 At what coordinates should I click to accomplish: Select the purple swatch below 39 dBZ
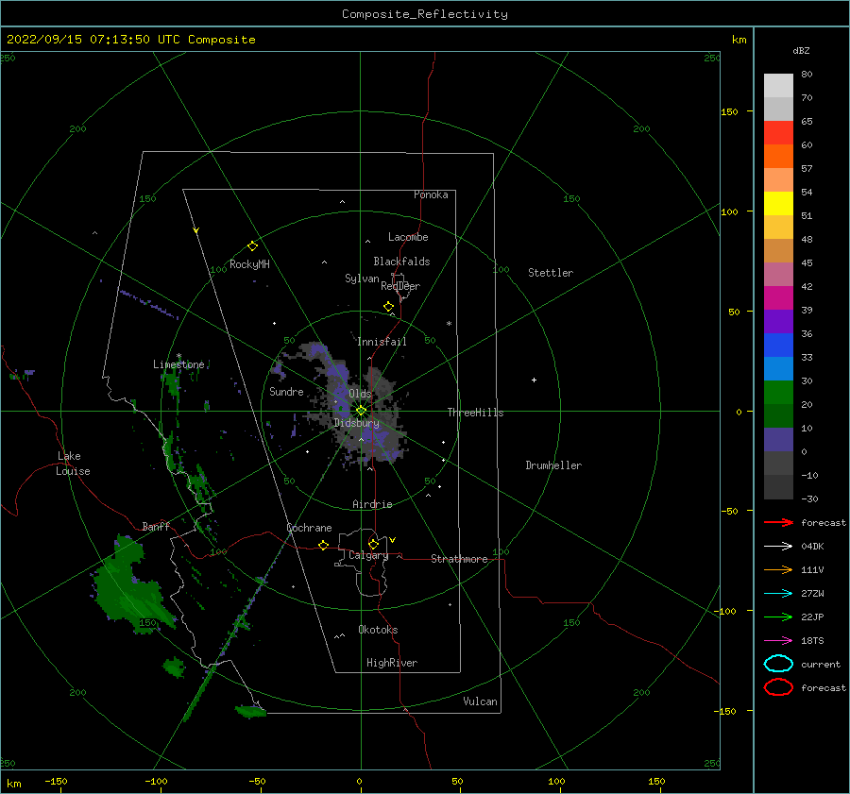778,321
